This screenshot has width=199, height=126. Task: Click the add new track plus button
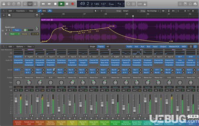pos(4,15)
